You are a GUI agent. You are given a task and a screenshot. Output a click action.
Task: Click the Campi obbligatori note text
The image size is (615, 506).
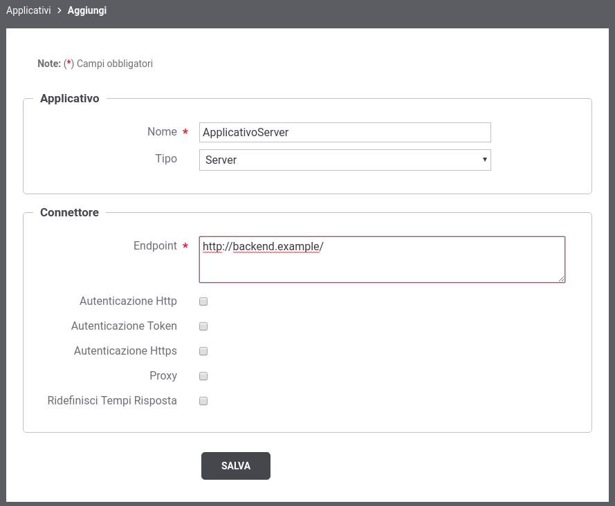pyautogui.click(x=115, y=64)
